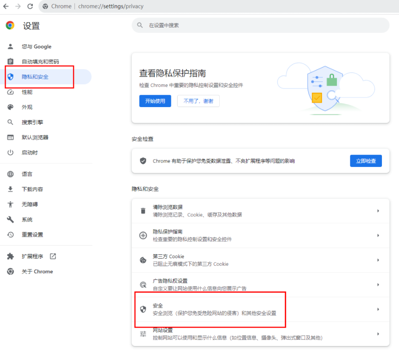Viewport: 399px width, 350px height.
Task: Click the privacy guide shield illustration
Action: point(325,88)
